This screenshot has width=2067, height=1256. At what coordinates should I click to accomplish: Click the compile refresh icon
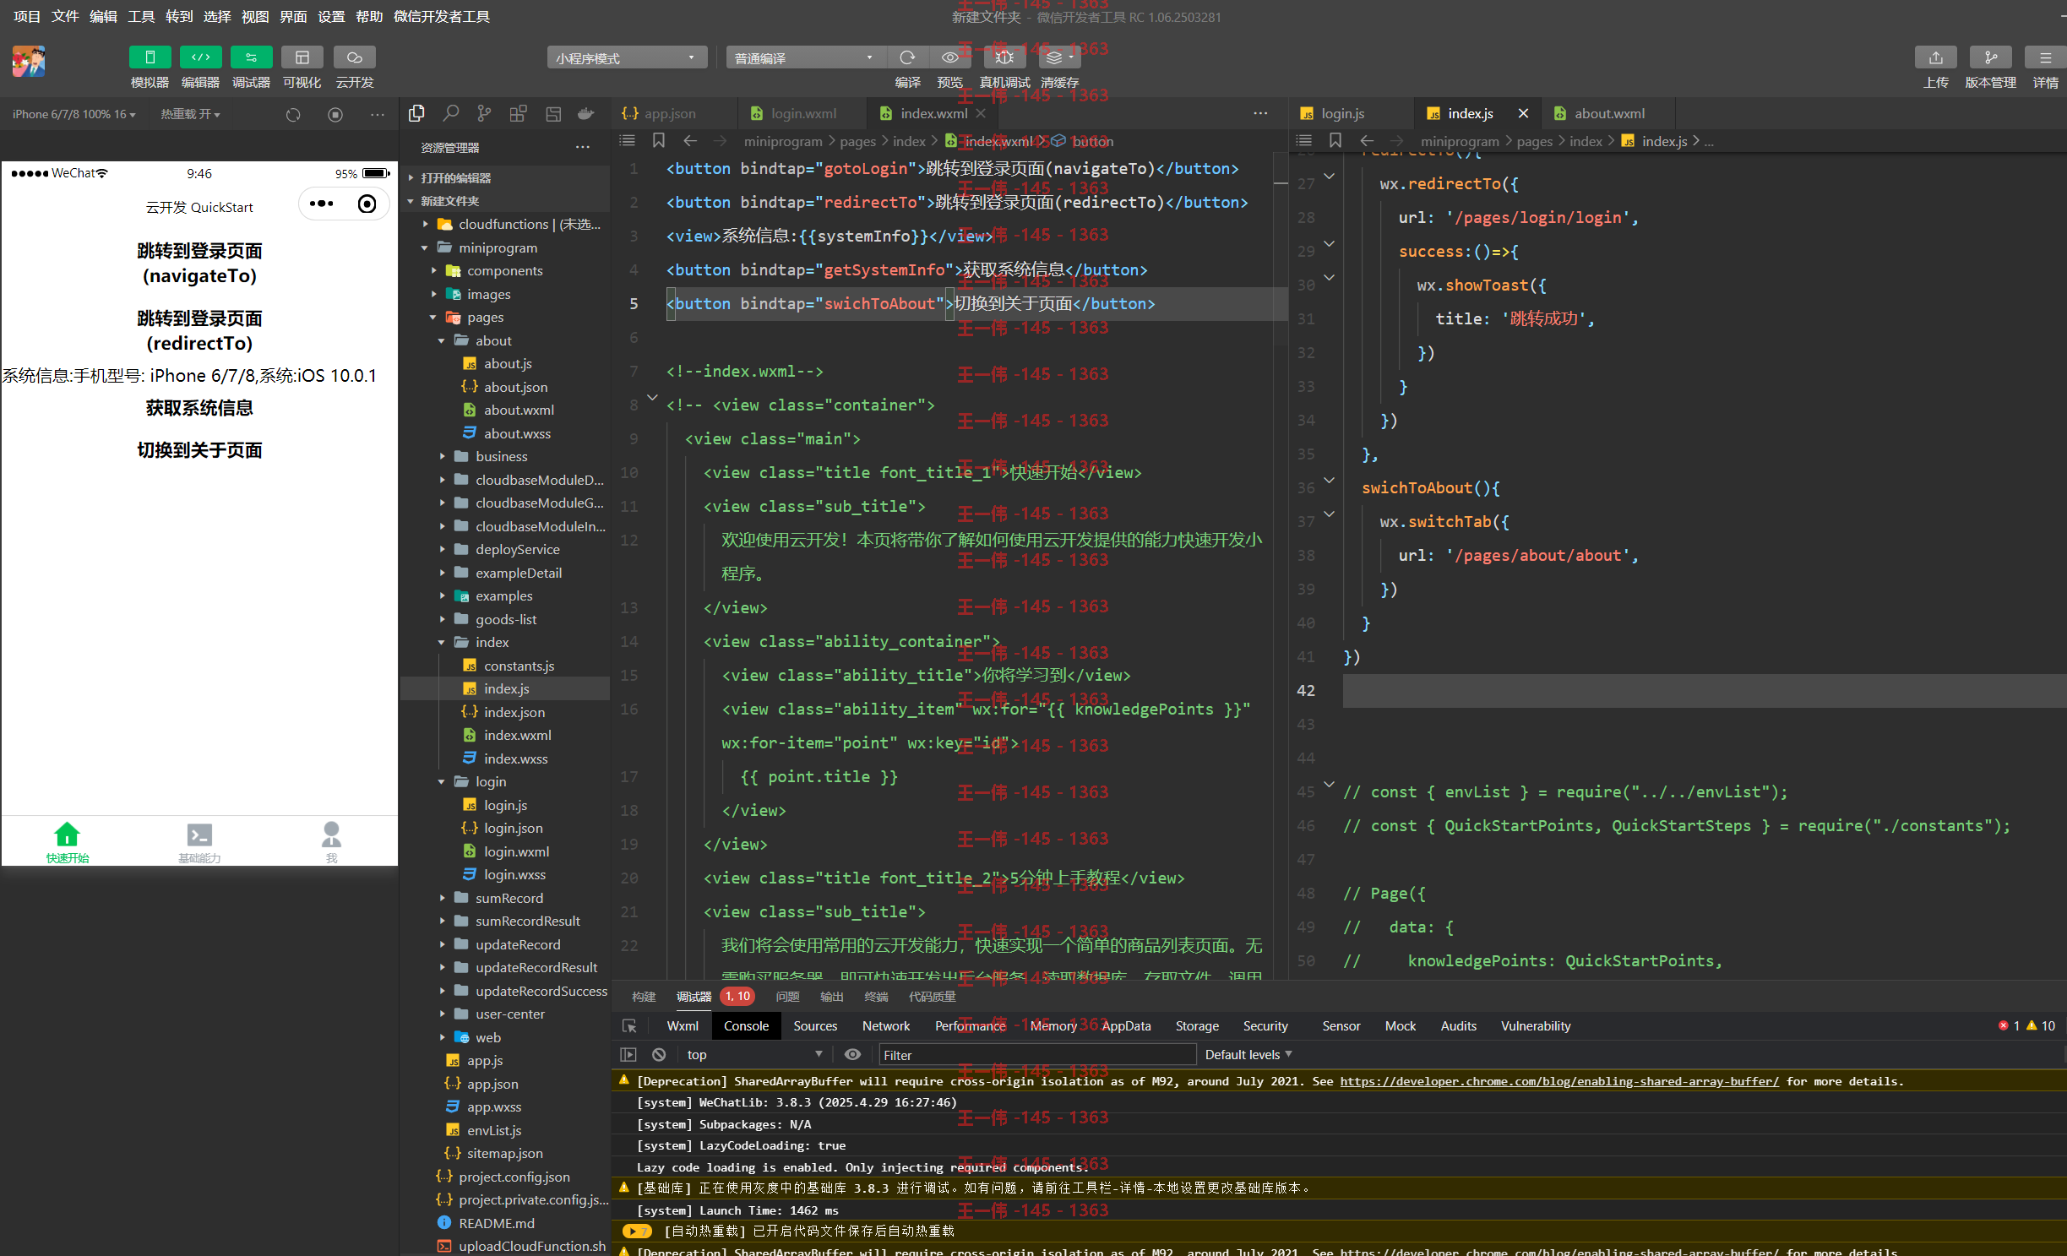[x=907, y=57]
